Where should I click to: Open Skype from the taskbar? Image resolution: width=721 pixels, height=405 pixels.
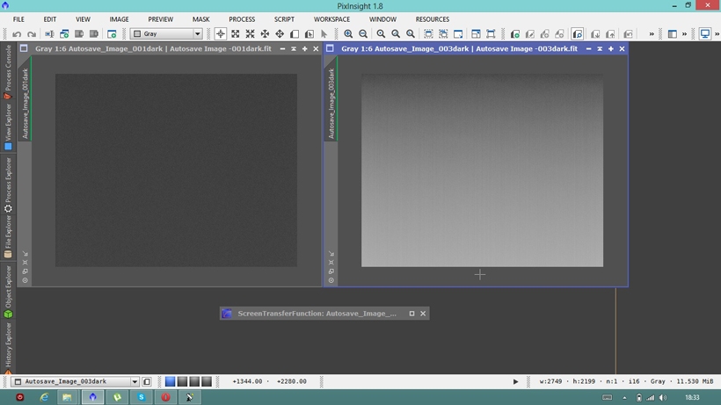(142, 397)
